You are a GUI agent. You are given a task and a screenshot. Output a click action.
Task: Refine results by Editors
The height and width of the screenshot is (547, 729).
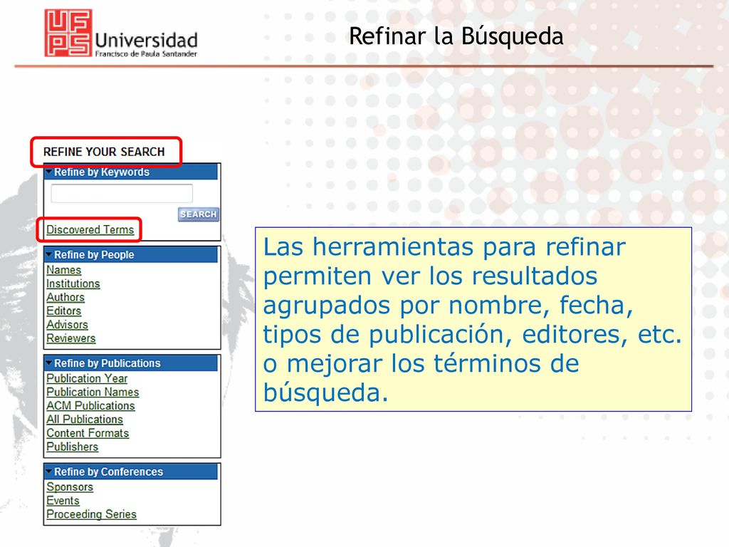63,311
